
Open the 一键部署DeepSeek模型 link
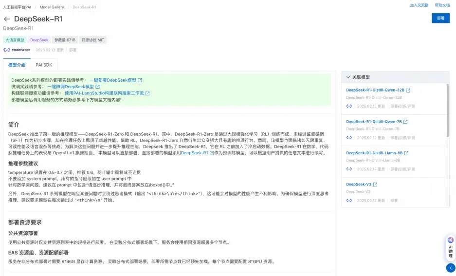113,80
